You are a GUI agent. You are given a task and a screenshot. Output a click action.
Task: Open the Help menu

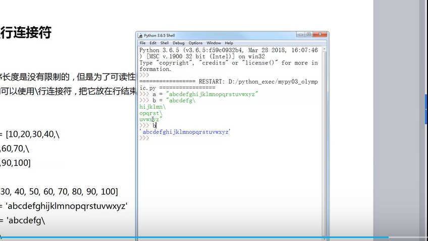229,43
